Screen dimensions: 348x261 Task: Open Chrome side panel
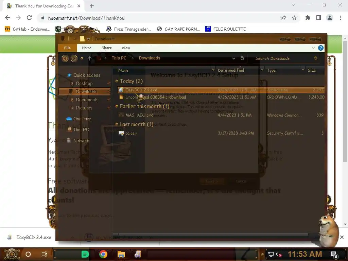point(319,18)
